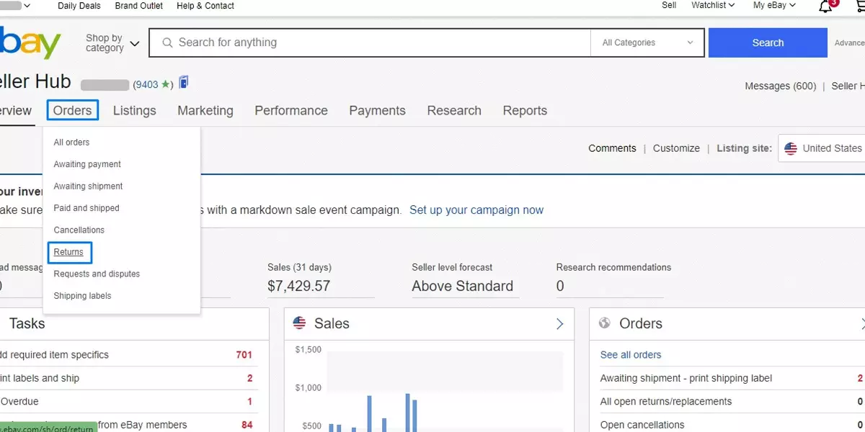
Task: Open the Listings tab
Action: click(135, 110)
